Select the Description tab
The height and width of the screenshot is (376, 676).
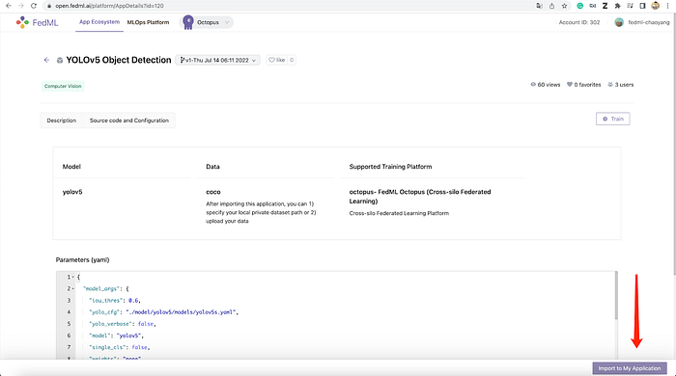pos(61,121)
